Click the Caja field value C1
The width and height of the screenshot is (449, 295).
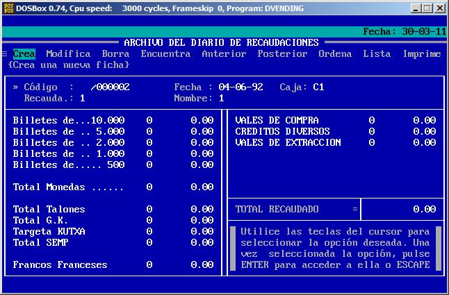[318, 87]
